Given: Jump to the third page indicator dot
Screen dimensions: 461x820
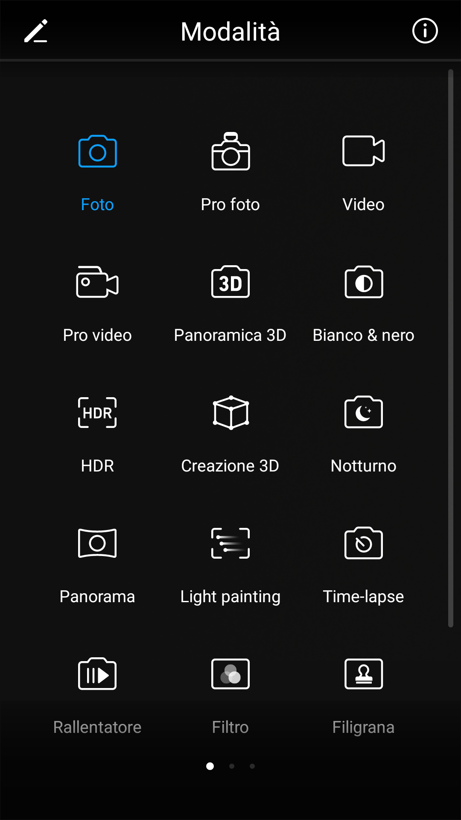Looking at the screenshot, I should [252, 766].
